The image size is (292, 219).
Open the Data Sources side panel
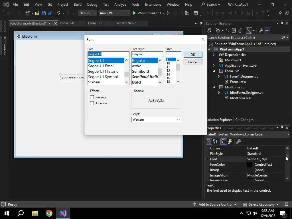coord(5,45)
